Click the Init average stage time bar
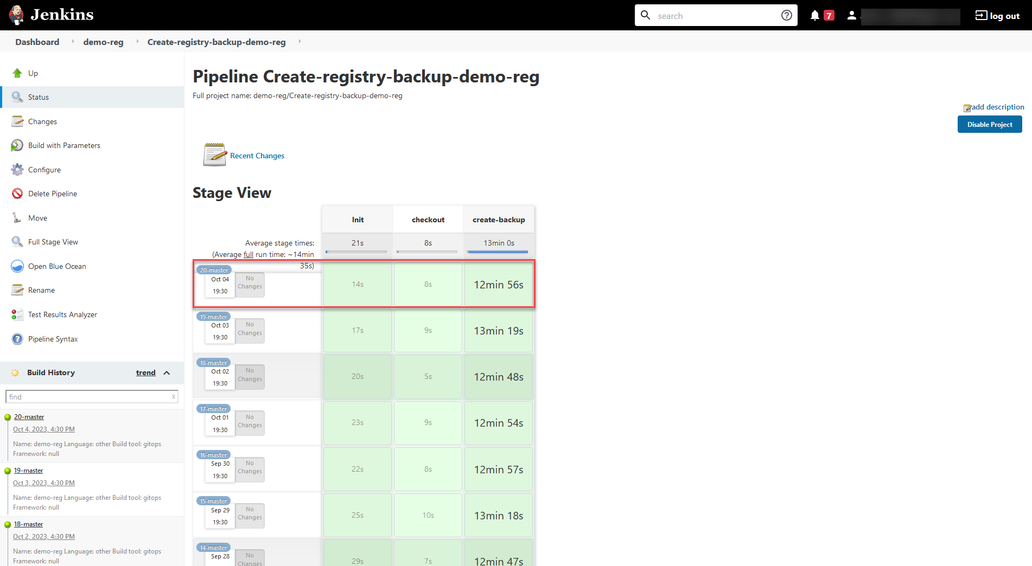This screenshot has height=566, width=1032. pyautogui.click(x=356, y=252)
